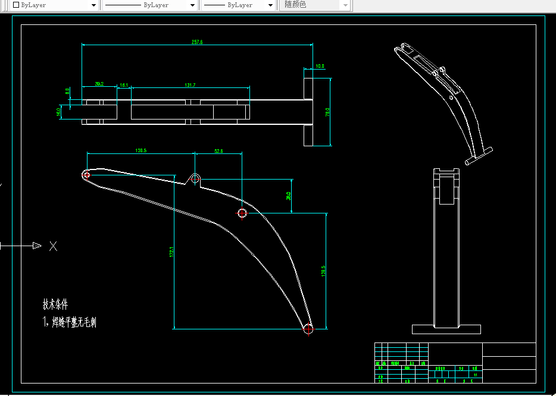Select the 技术条件 heading text
Image resolution: width=556 pixels, height=396 pixels.
55,304
